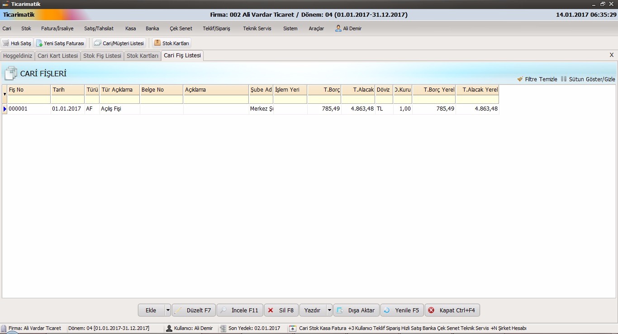Open Yeni Satış Faturası from toolbar
618x334 pixels.
40,43
